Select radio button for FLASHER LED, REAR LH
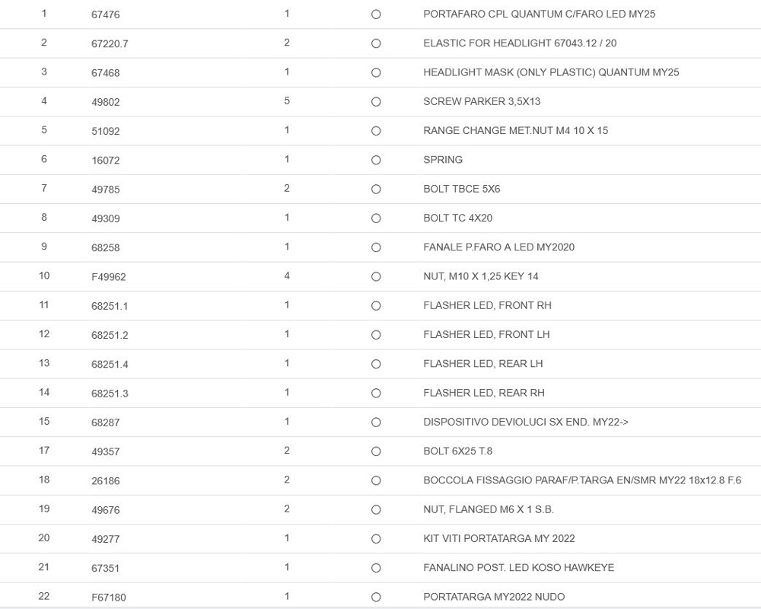Viewport: 761px width, 609px height. (376, 364)
